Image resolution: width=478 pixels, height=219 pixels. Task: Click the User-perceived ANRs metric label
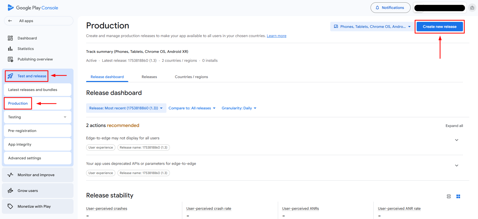click(x=300, y=208)
